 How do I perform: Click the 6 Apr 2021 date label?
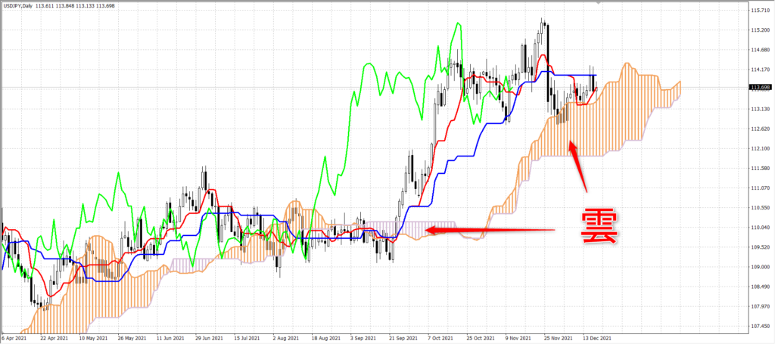click(x=13, y=339)
